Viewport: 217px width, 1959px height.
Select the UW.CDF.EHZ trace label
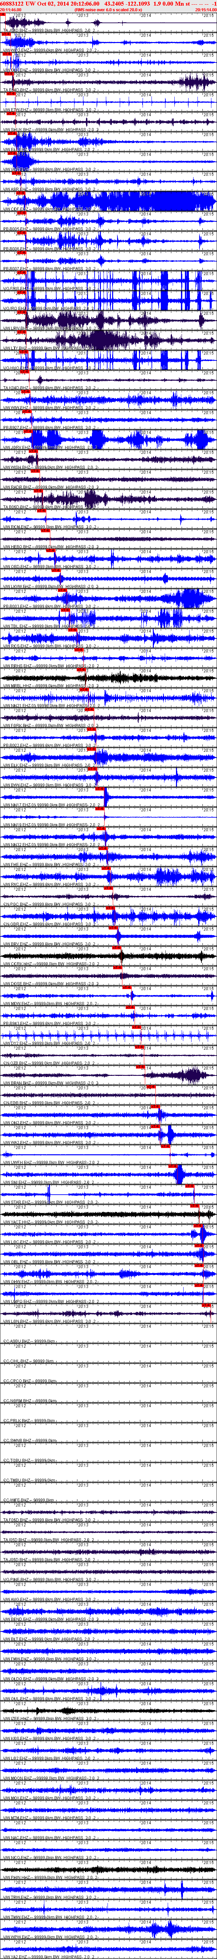tap(49, 209)
